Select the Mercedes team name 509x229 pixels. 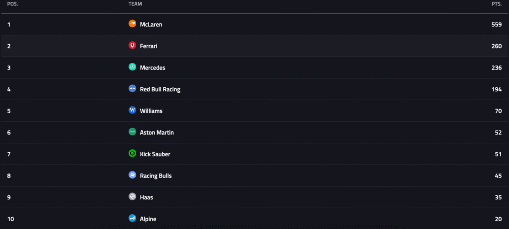pyautogui.click(x=153, y=68)
